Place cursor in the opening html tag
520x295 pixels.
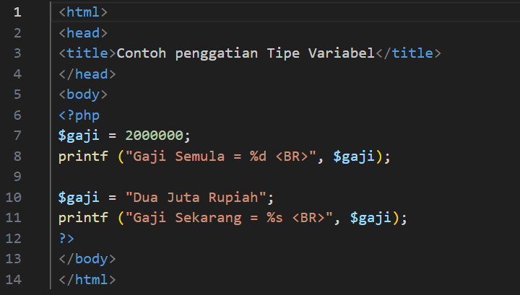point(83,12)
